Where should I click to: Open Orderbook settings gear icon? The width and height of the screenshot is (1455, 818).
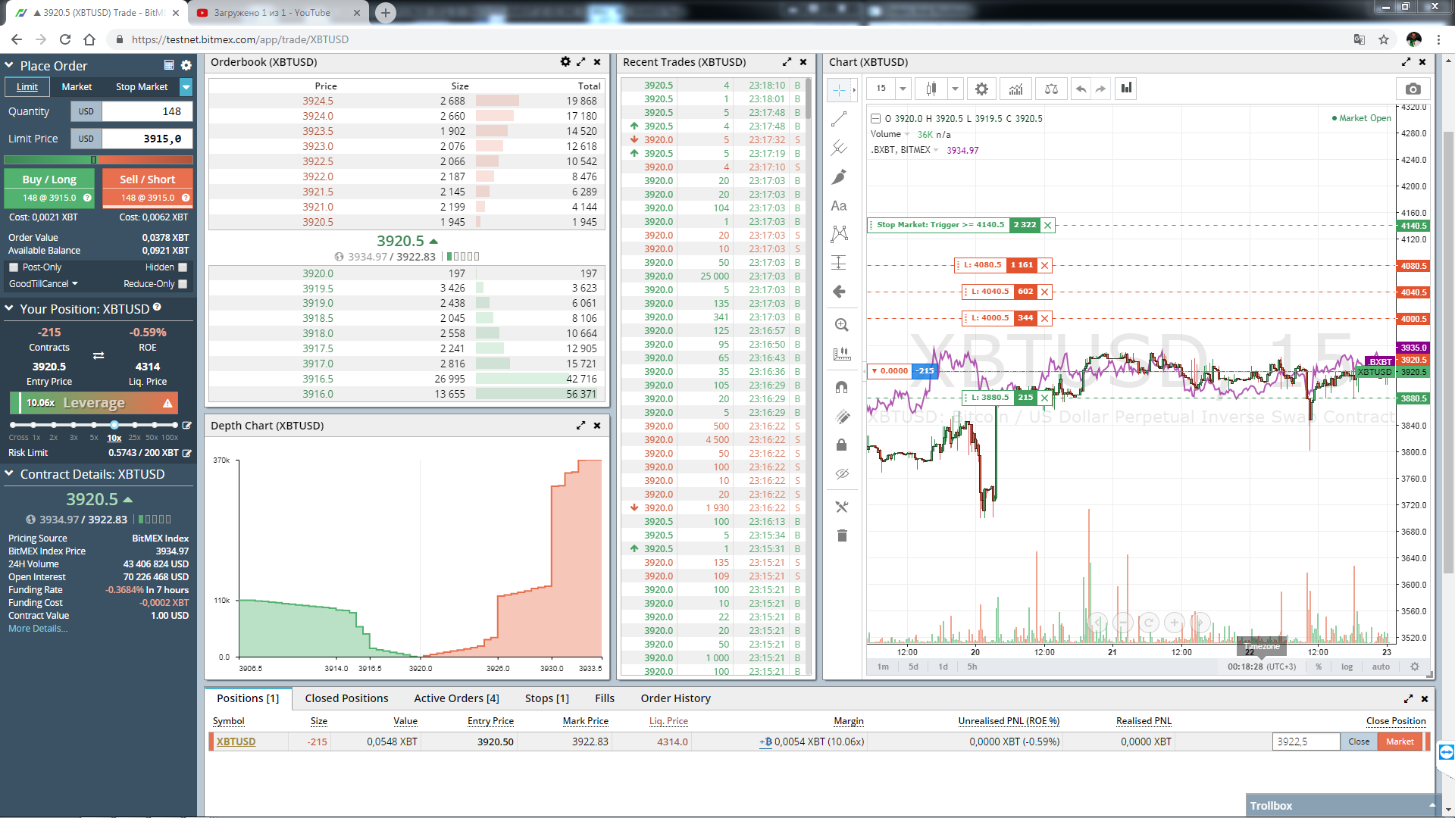coord(565,62)
